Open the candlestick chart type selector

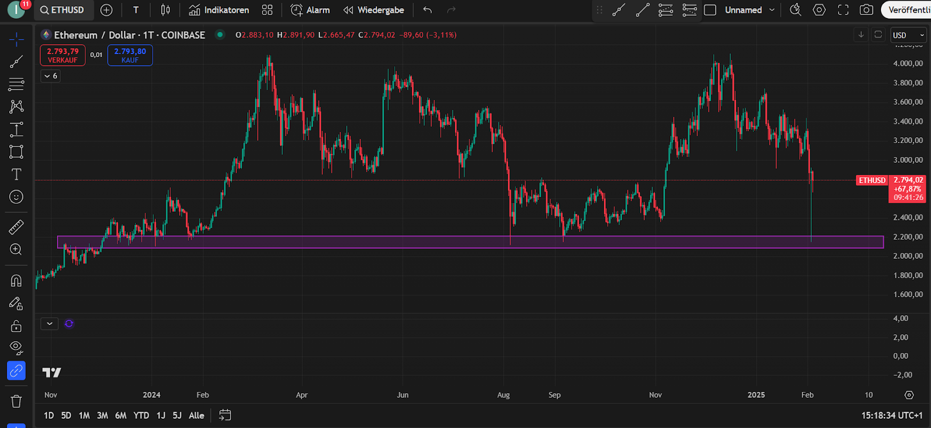click(165, 10)
